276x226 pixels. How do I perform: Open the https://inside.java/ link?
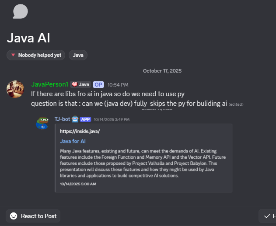[x=80, y=131]
